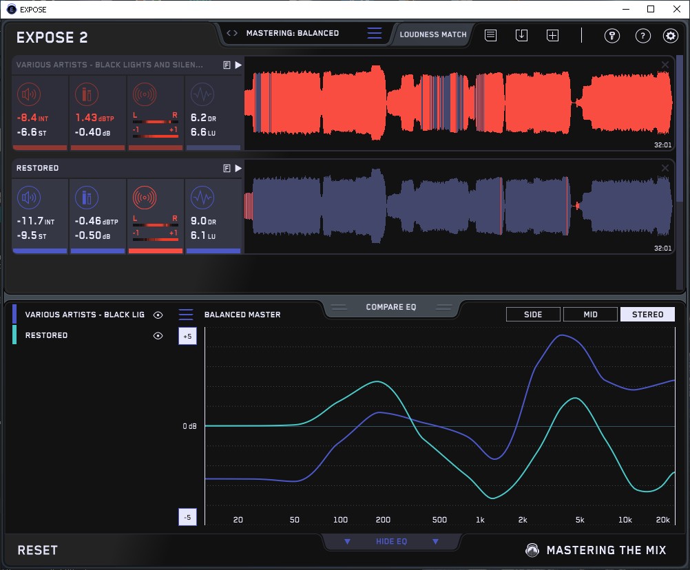Viewport: 690px width, 570px height.
Task: Click the key license icon
Action: tap(612, 36)
